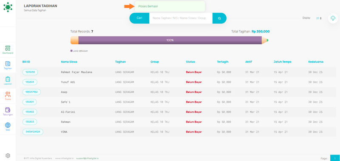Select student name Rahmat Fajar Maulana

click(76, 72)
